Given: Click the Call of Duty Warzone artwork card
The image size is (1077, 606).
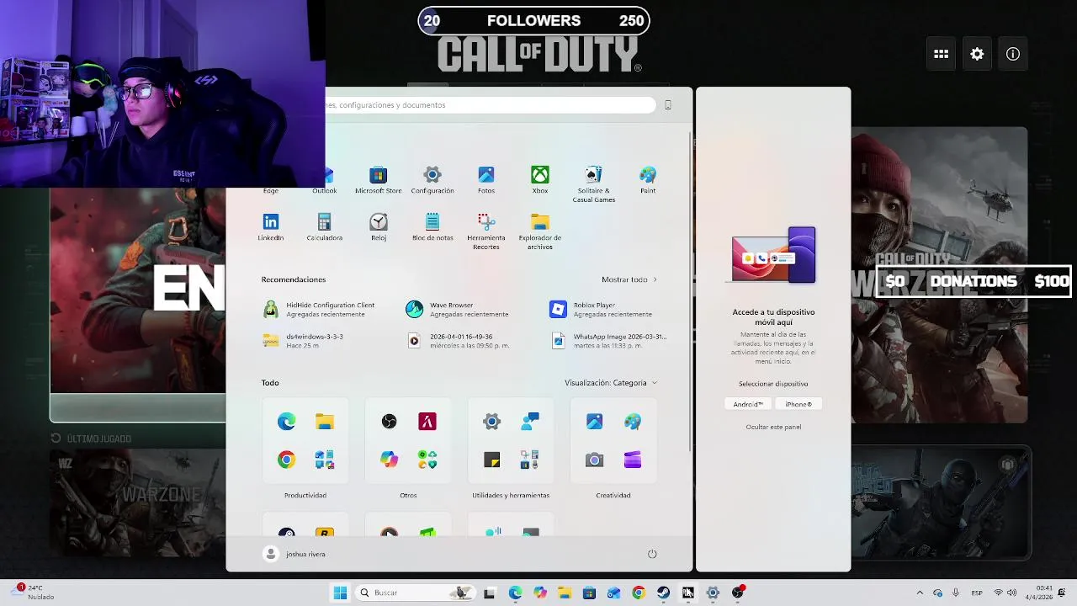Looking at the screenshot, I should (939, 275).
